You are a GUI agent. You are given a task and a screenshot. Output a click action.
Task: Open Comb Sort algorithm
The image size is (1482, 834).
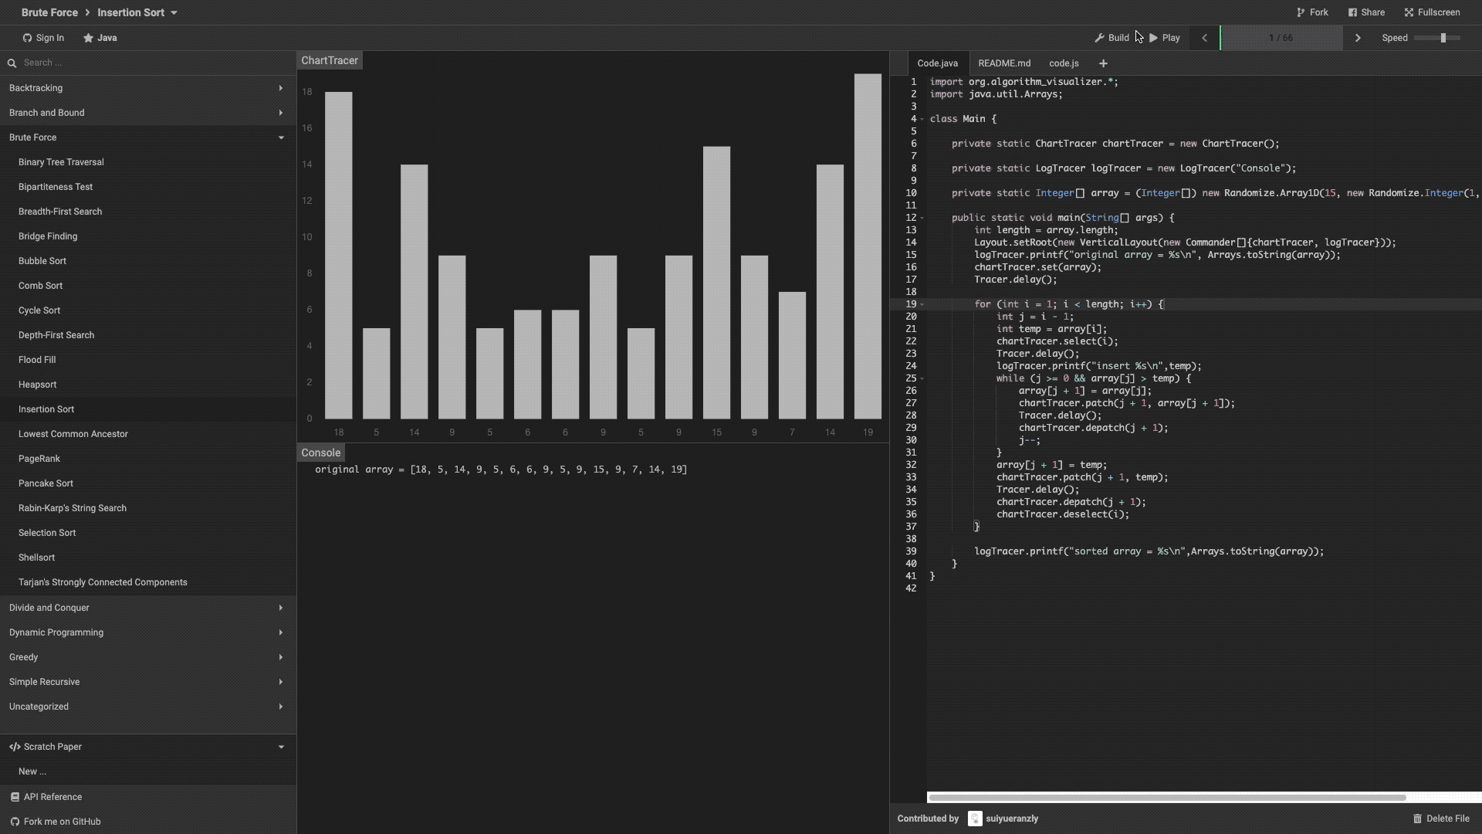[148, 286]
